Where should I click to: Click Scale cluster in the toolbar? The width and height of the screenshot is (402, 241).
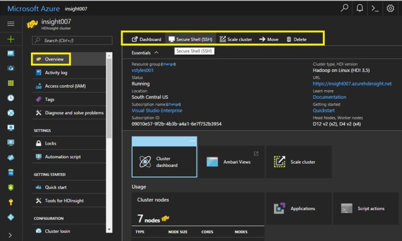[236, 40]
